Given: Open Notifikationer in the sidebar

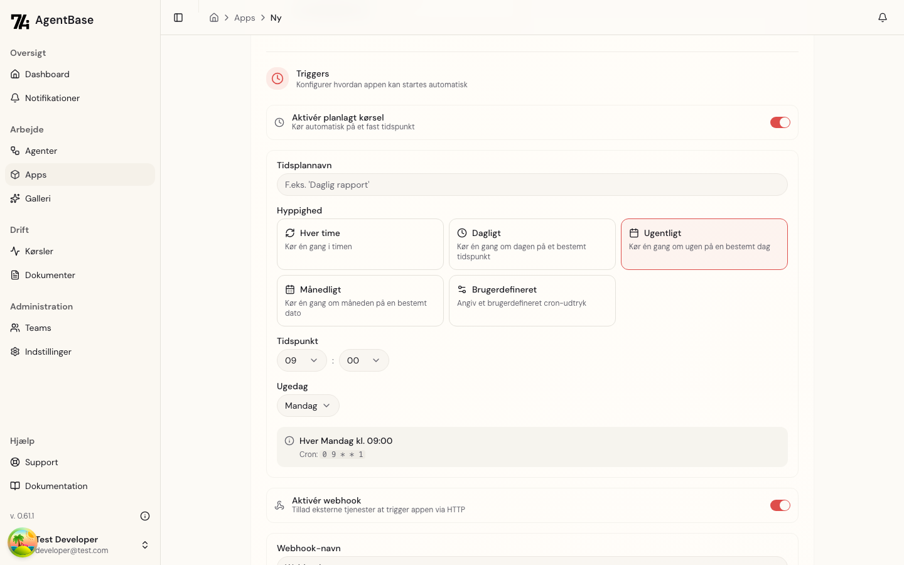Looking at the screenshot, I should pyautogui.click(x=52, y=98).
